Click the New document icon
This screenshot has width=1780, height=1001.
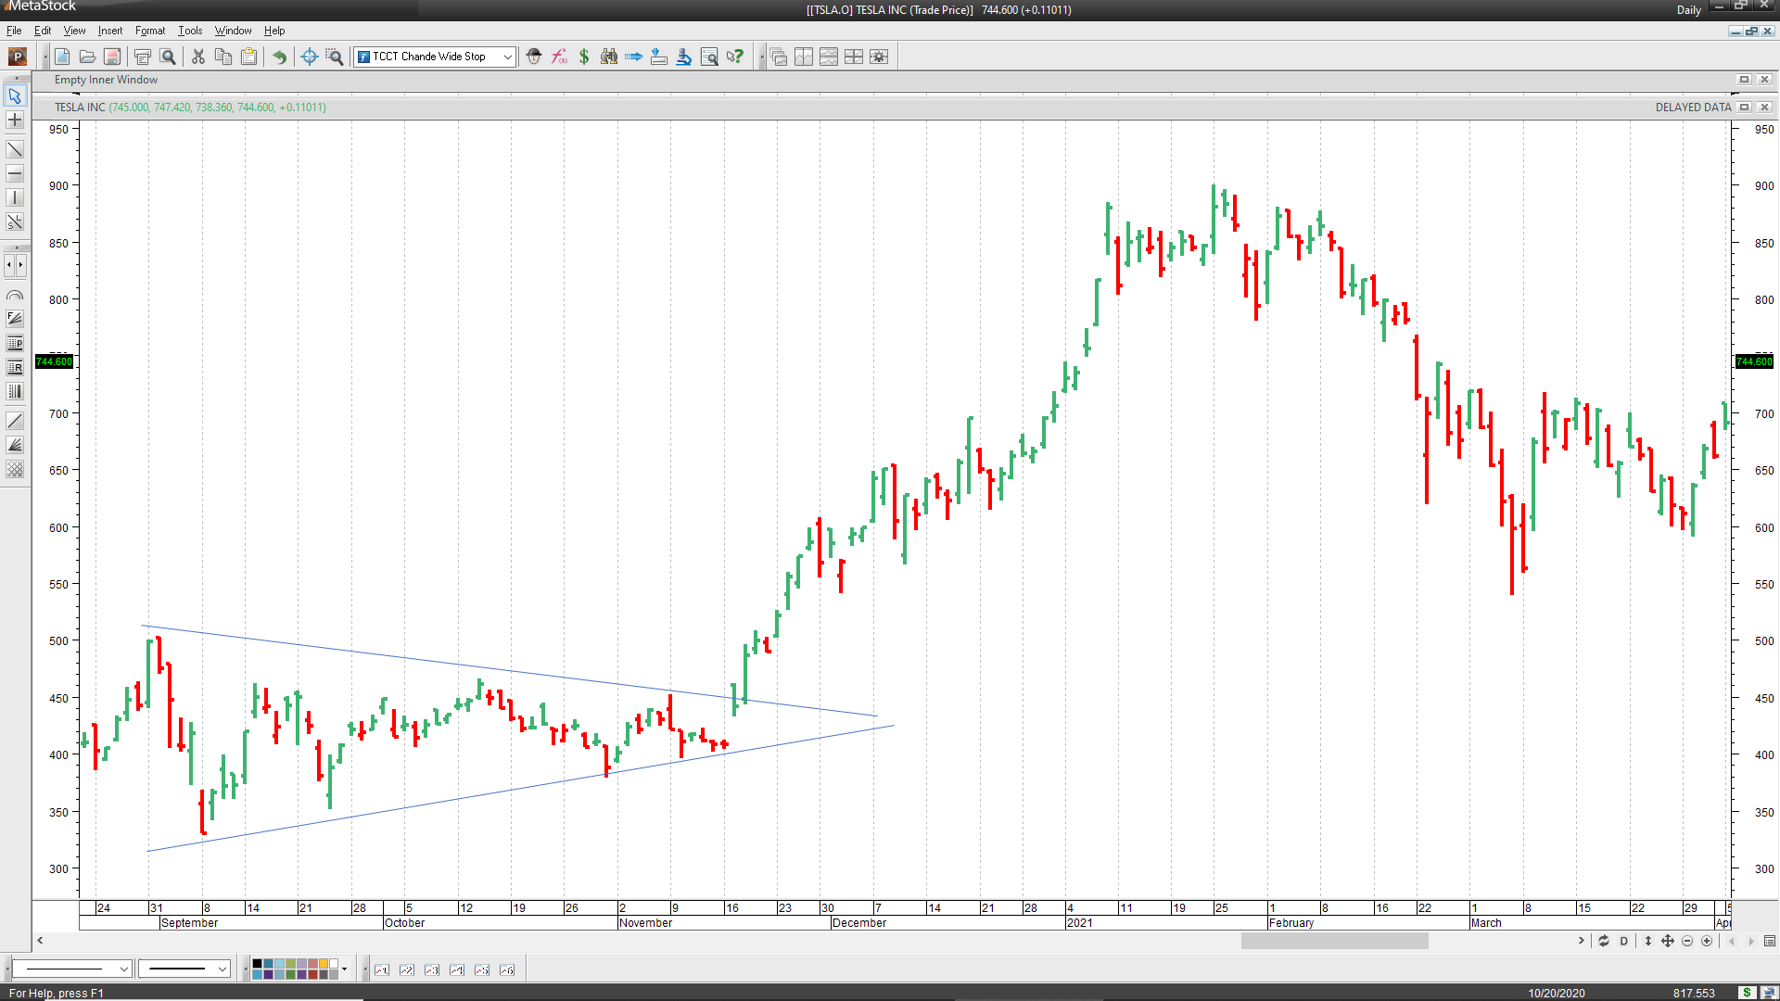coord(62,57)
